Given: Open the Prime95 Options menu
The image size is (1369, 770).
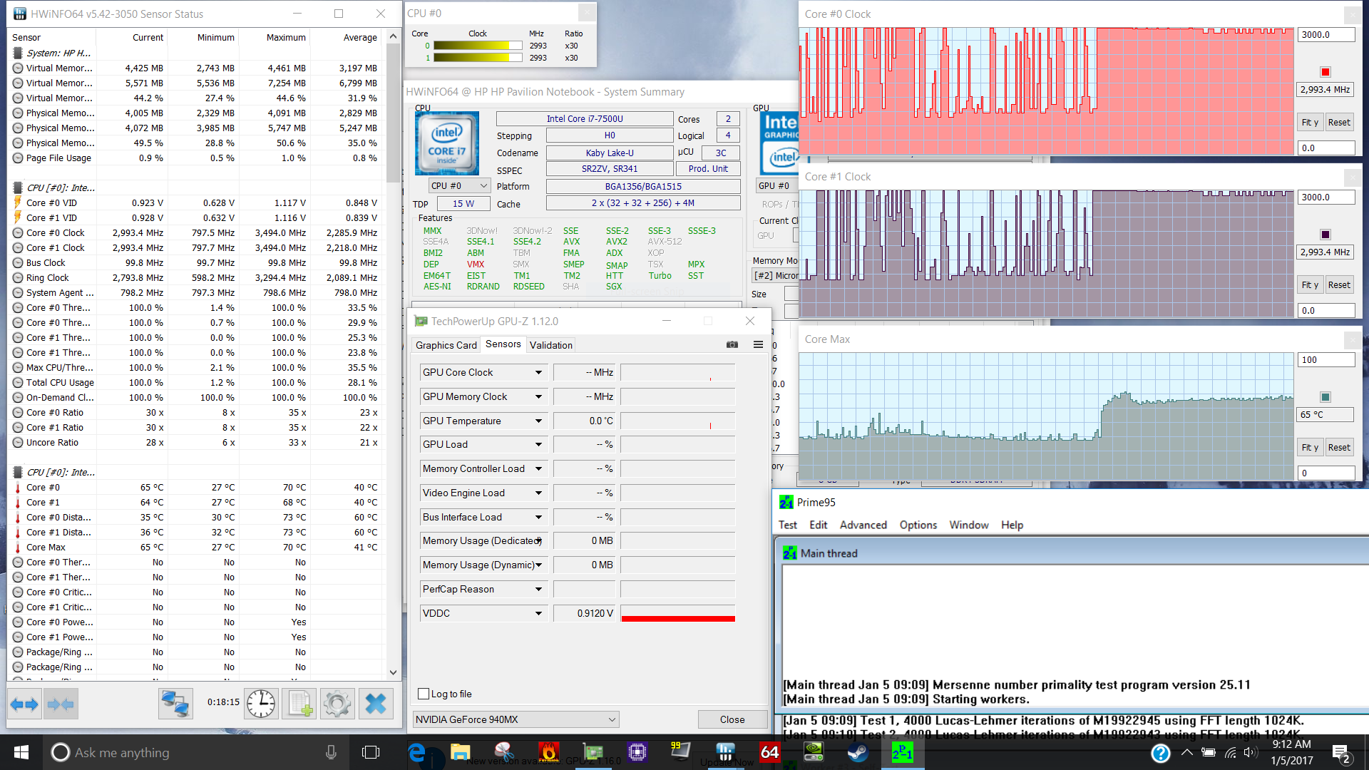Looking at the screenshot, I should pyautogui.click(x=918, y=525).
